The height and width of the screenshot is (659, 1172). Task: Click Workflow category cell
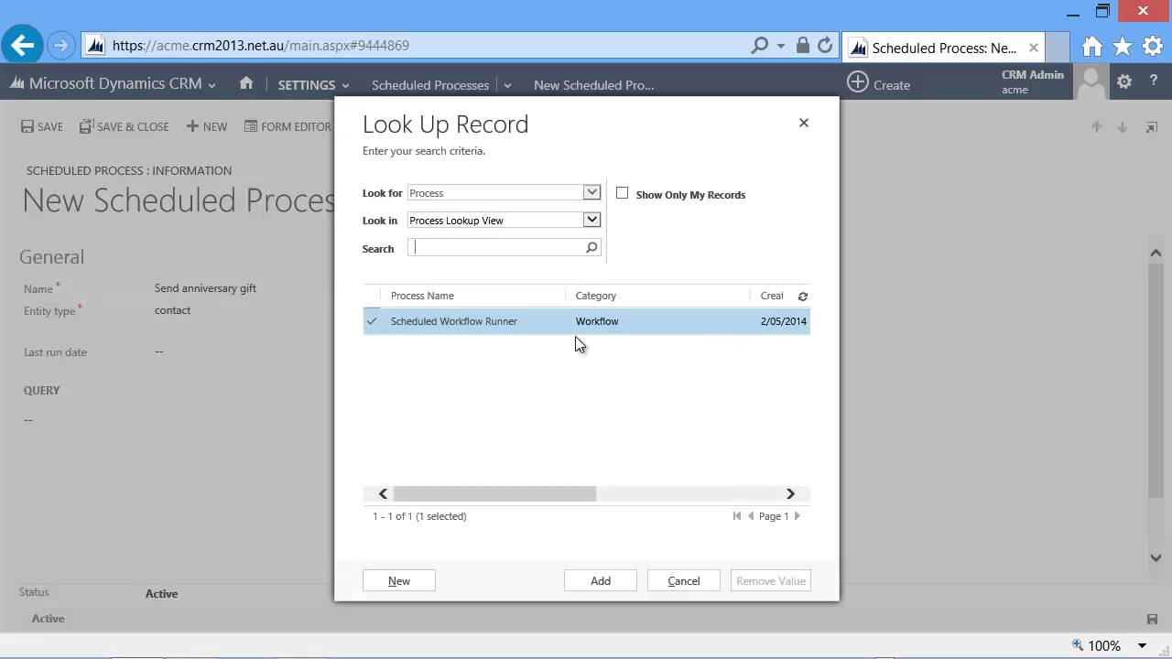pyautogui.click(x=597, y=321)
